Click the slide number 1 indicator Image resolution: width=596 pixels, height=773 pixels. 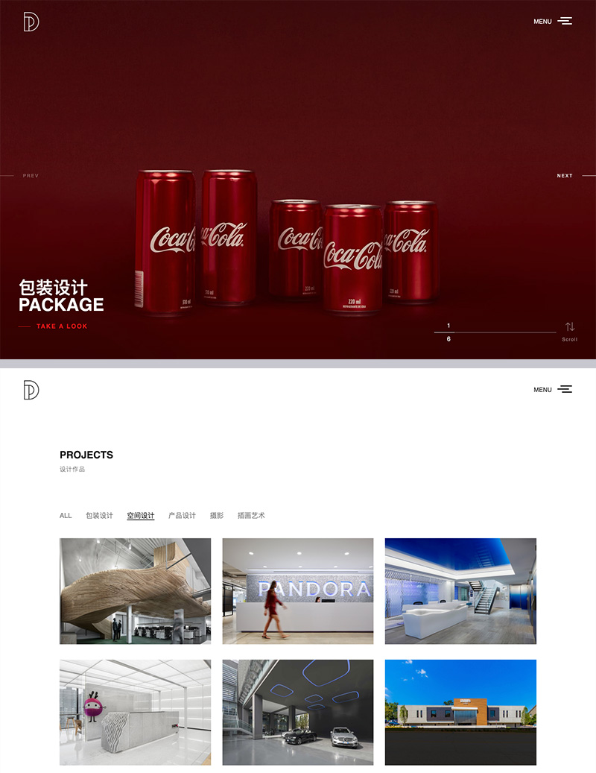click(x=448, y=326)
